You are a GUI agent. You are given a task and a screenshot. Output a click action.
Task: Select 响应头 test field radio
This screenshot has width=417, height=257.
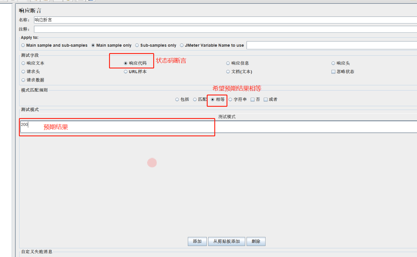pos(341,63)
